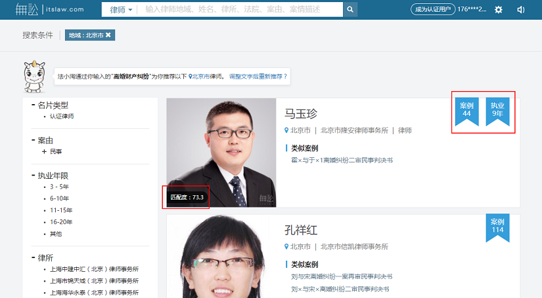Click the 无讼 itslaw.com logo
The width and height of the screenshot is (542, 298).
pyautogui.click(x=50, y=10)
